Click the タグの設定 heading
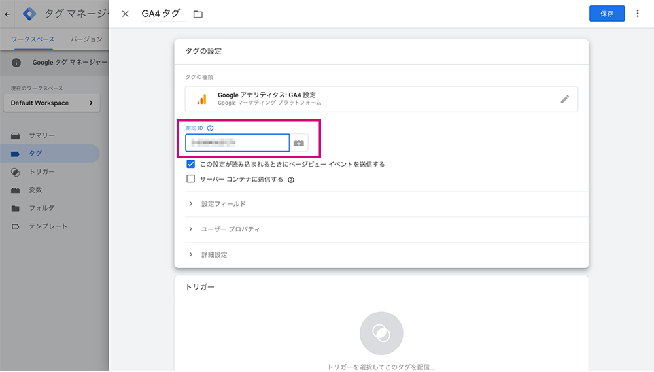 click(x=203, y=51)
